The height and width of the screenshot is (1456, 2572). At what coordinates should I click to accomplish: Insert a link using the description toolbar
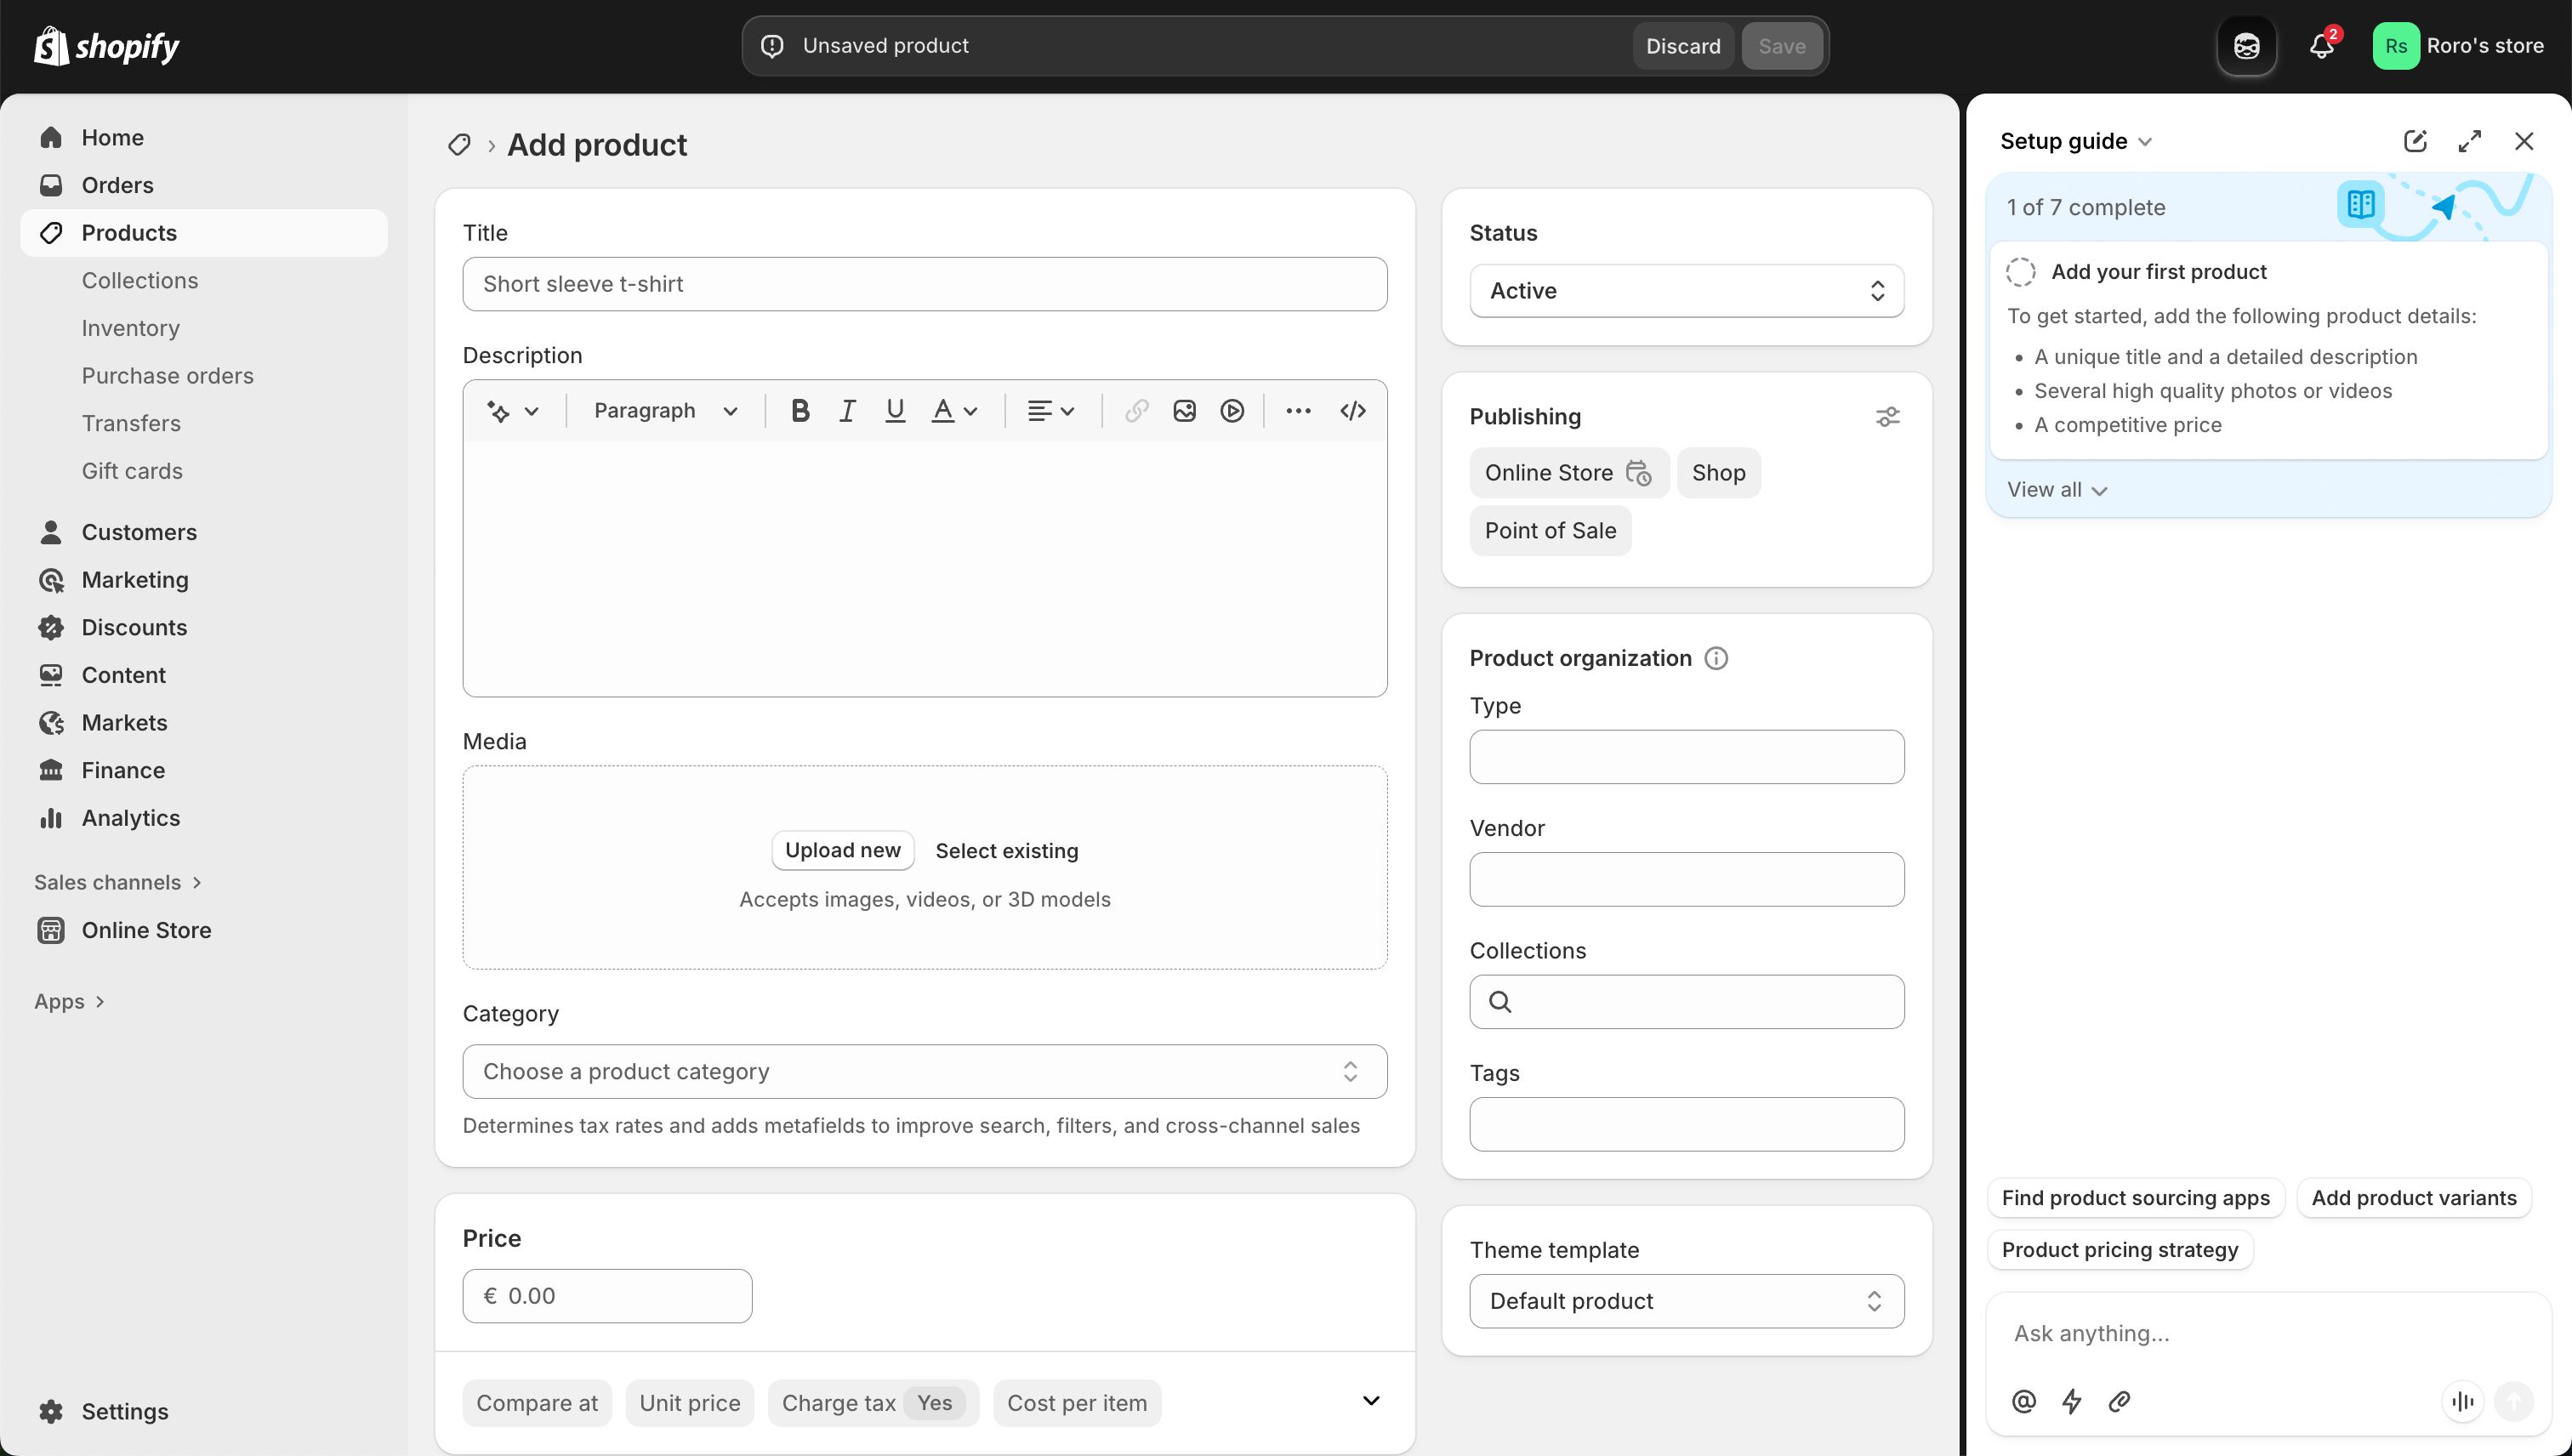point(1136,410)
